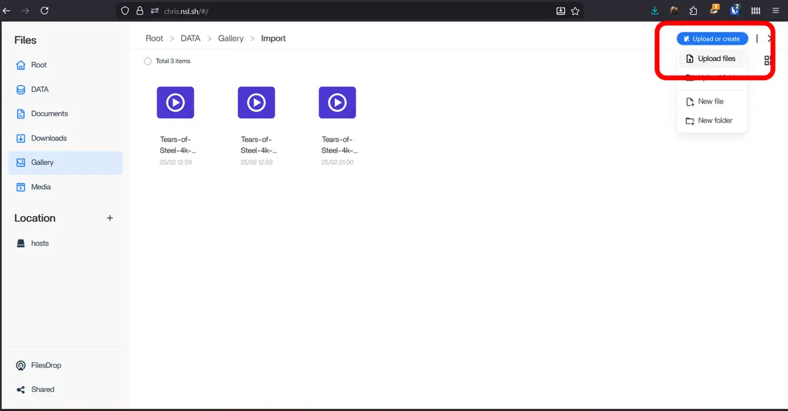788x411 pixels.
Task: Open DATA storage in the sidebar
Action: tap(39, 89)
